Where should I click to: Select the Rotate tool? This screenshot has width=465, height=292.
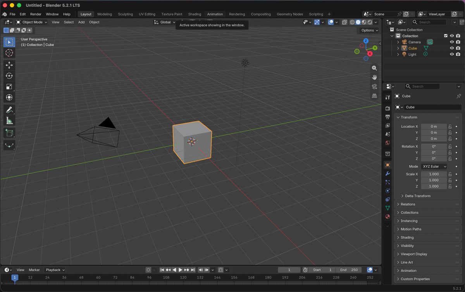pos(9,76)
